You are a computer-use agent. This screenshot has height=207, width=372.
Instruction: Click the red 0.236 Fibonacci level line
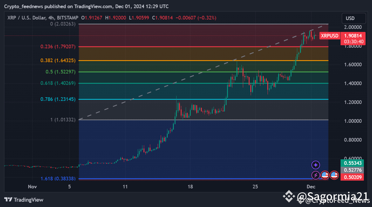(x=204, y=47)
